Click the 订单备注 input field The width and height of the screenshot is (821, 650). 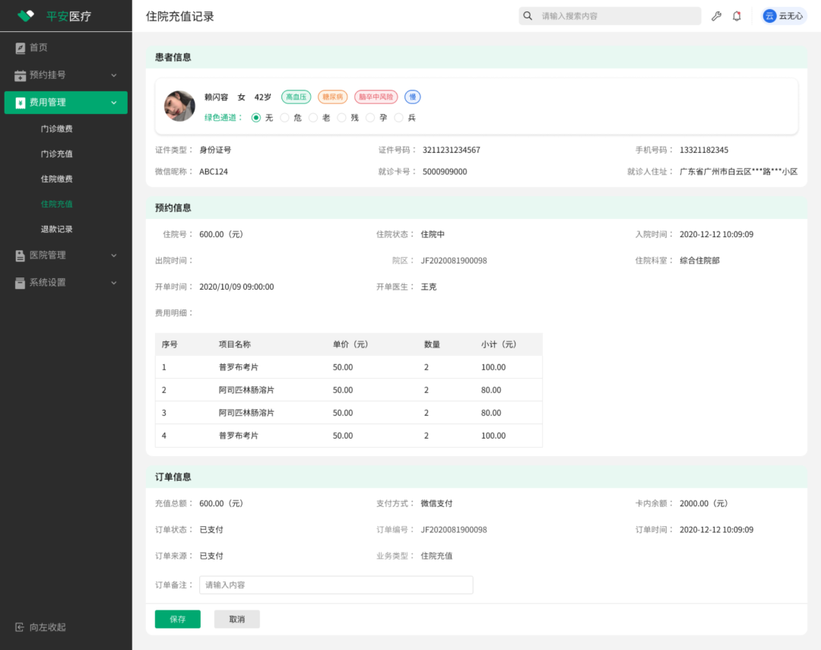[x=336, y=585]
